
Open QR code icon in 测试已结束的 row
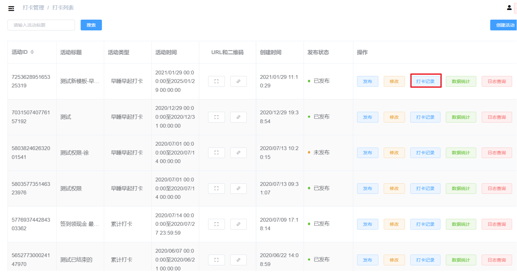tap(216, 260)
